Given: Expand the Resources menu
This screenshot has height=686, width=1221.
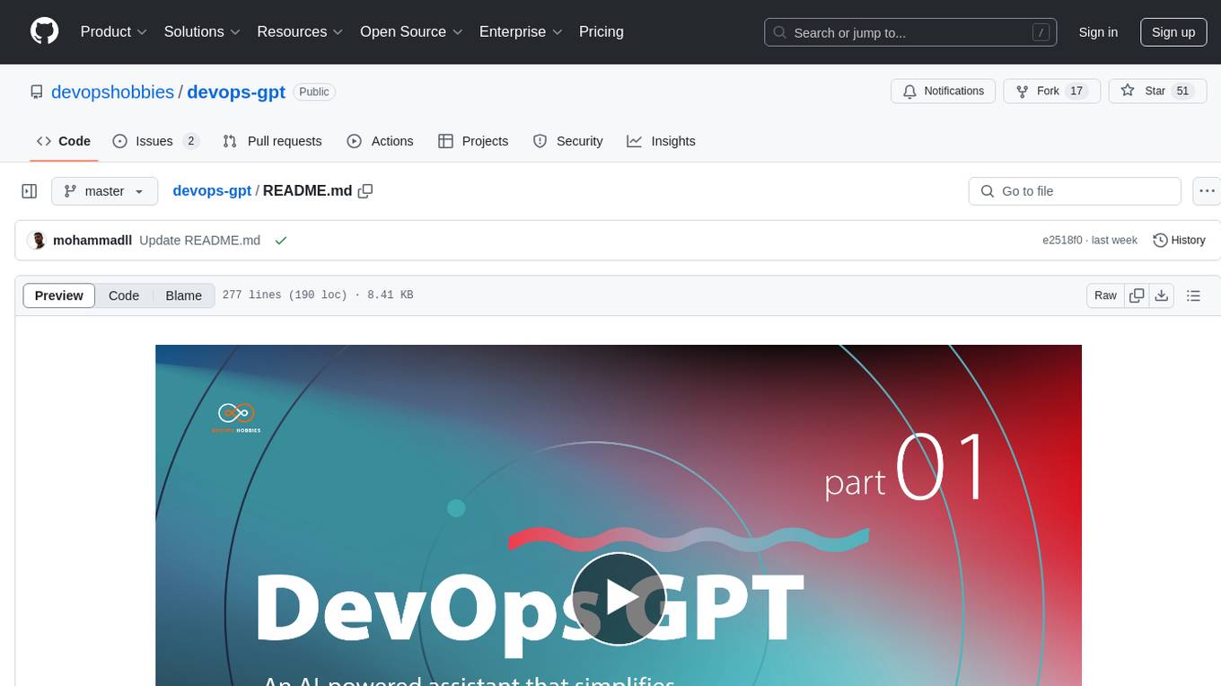Looking at the screenshot, I should click(x=300, y=31).
